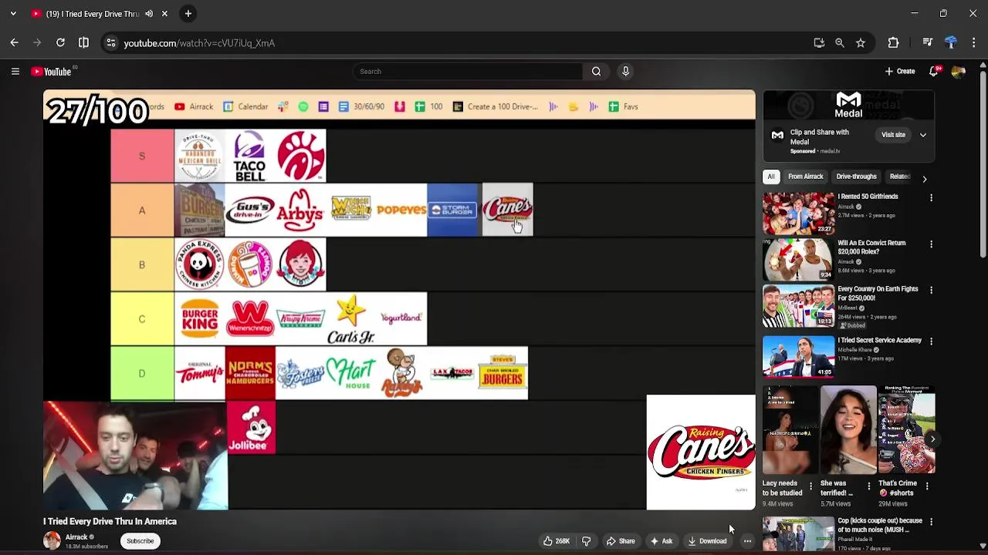The image size is (988, 555).
Task: Open Airrack channel avatar below video
Action: coord(52,540)
